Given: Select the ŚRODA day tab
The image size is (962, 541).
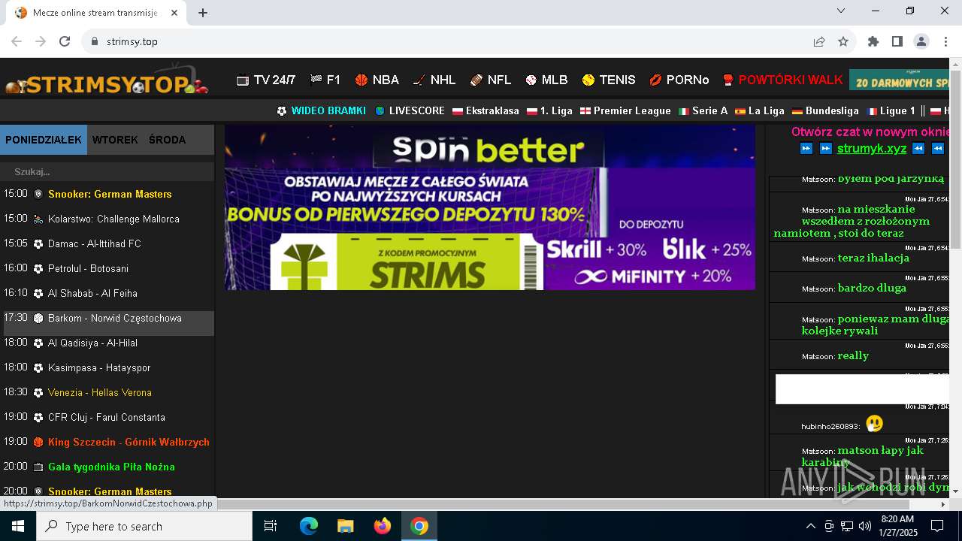Looking at the screenshot, I should coord(167,140).
